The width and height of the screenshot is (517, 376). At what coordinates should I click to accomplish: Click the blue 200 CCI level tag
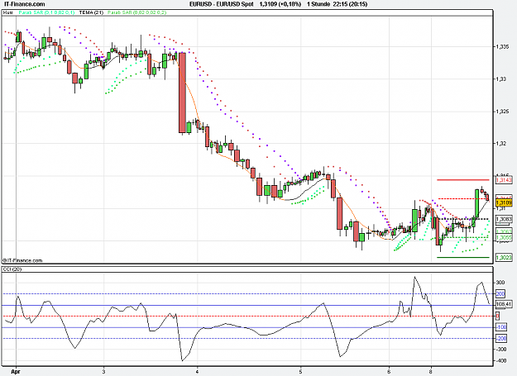point(500,293)
